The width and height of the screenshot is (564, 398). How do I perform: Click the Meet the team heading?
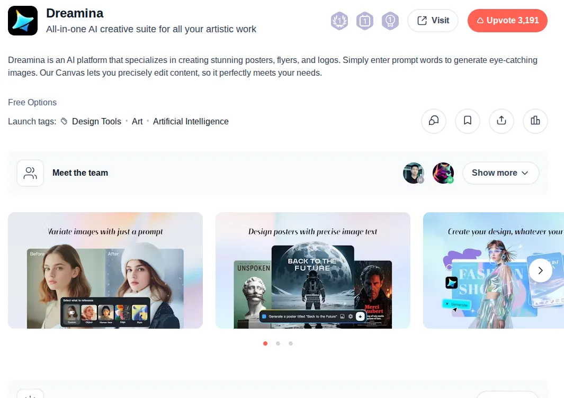(80, 173)
